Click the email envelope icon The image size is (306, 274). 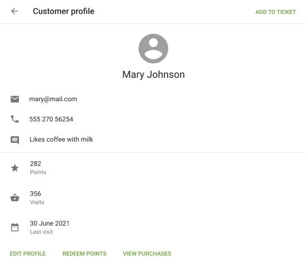click(14, 99)
